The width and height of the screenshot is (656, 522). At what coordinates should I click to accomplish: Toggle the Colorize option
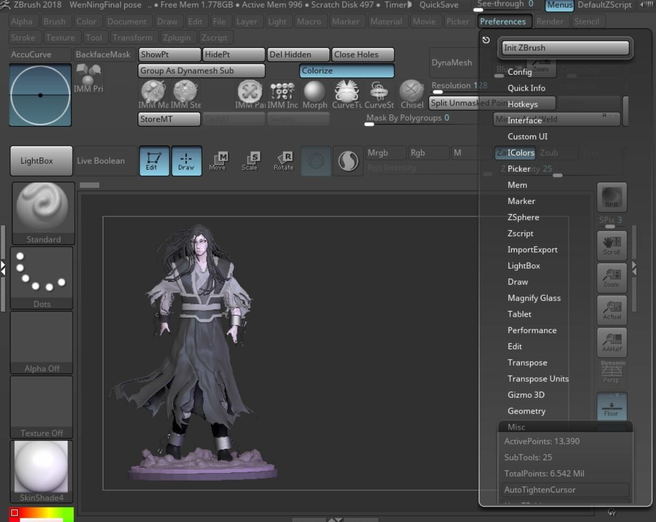pos(347,70)
